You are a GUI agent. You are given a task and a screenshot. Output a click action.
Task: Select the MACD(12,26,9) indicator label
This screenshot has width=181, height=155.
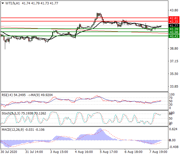[x=13, y=130]
